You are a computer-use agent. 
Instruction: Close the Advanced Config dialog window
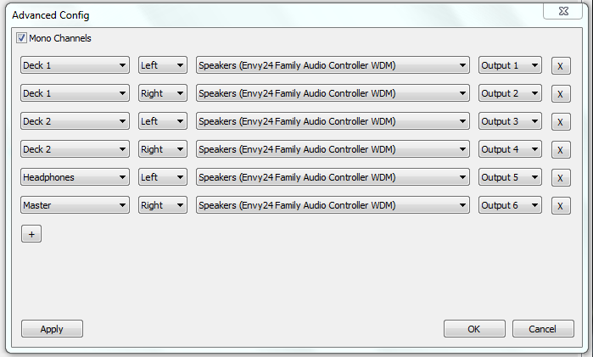pos(563,12)
